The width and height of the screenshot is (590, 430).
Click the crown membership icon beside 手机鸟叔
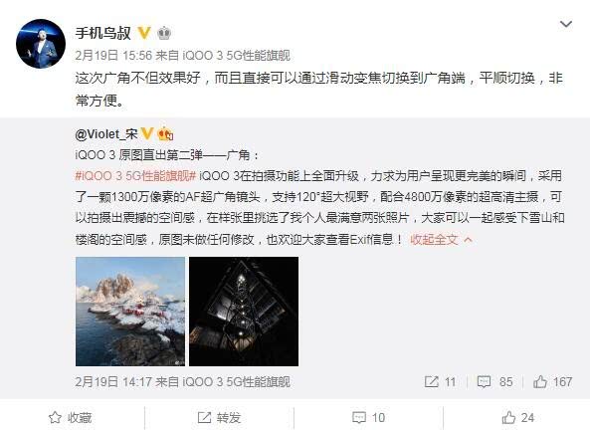(x=164, y=33)
